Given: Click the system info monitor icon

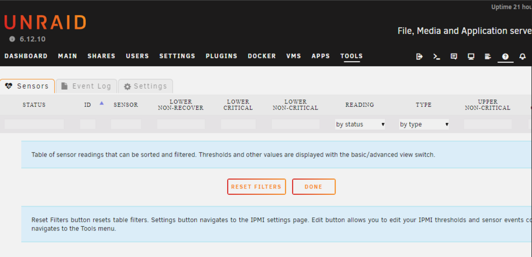Looking at the screenshot, I should pos(471,56).
